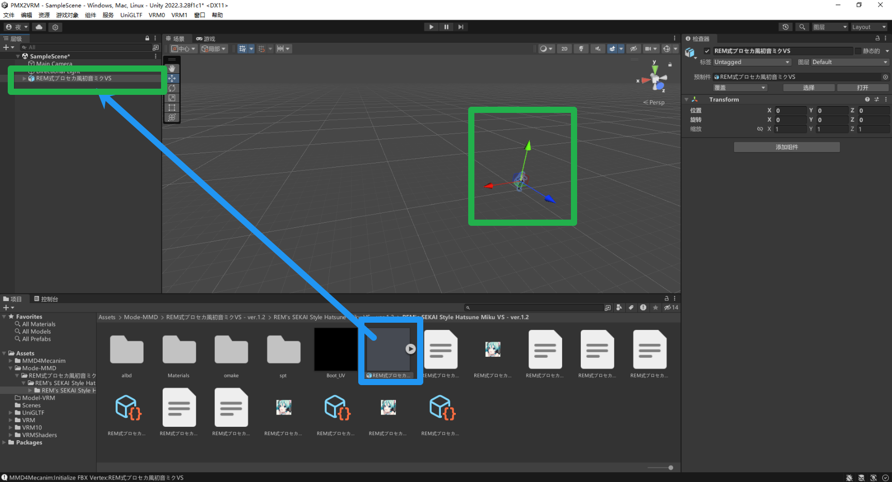Open the 覆盖 overrides dropdown
Viewport: 892px width, 482px height.
click(740, 88)
